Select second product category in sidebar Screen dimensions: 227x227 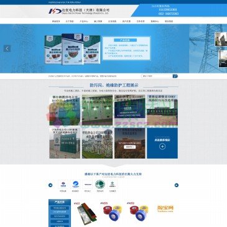click(60, 212)
